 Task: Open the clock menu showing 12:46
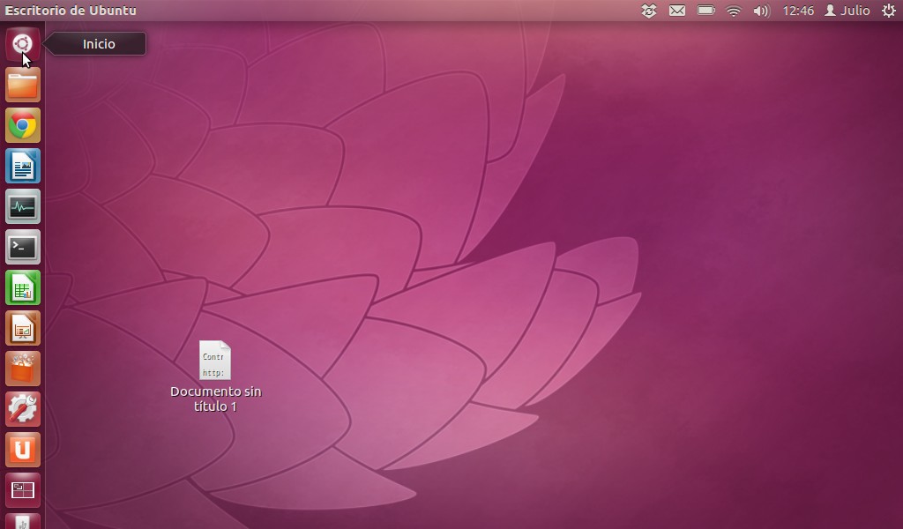[x=798, y=11]
